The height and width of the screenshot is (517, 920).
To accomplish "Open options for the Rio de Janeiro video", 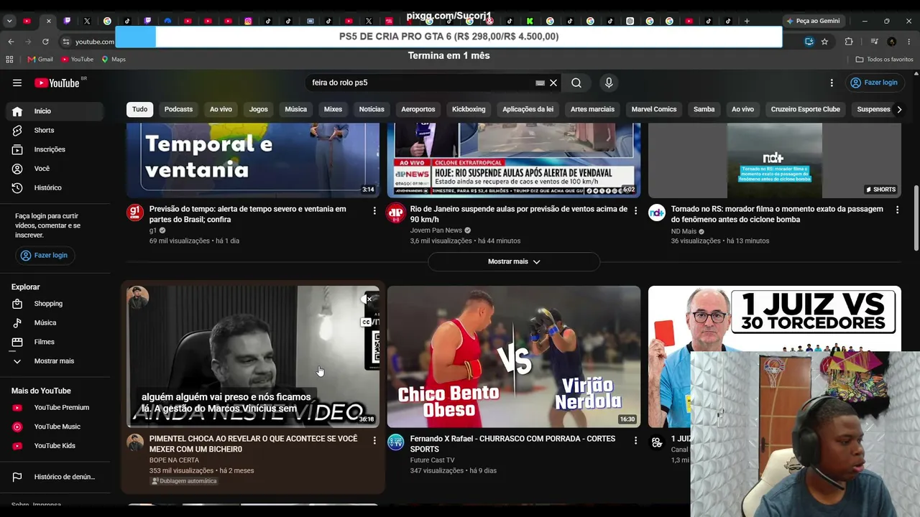I will [x=635, y=210].
